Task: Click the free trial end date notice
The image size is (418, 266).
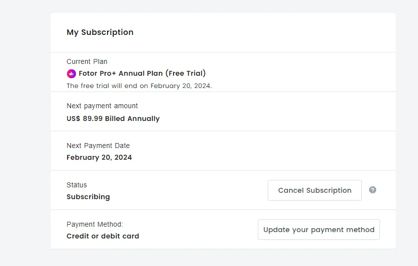Action: pyautogui.click(x=139, y=86)
